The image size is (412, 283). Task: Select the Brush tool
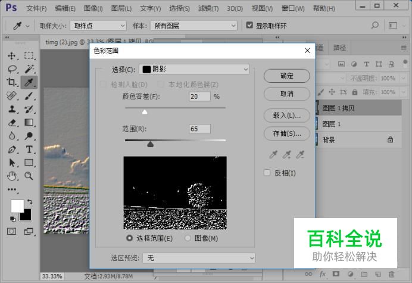(x=29, y=96)
